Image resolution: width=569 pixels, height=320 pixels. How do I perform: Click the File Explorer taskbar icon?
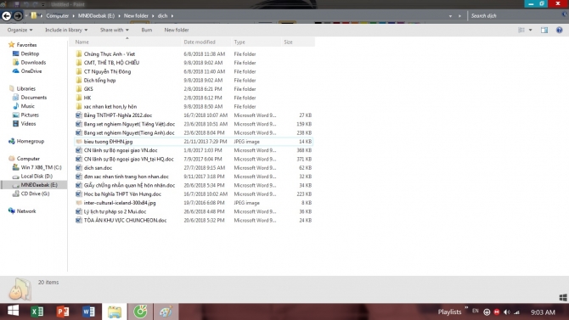coord(115,312)
